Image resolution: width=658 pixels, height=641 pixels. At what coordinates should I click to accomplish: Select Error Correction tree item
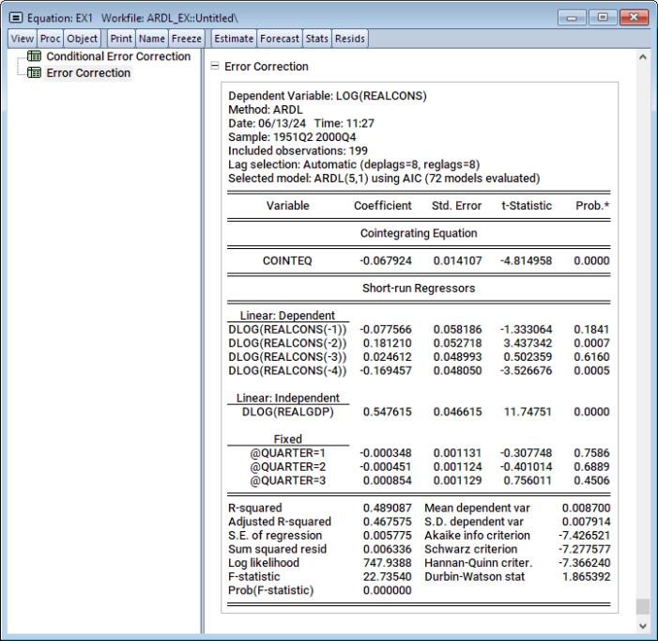[88, 73]
